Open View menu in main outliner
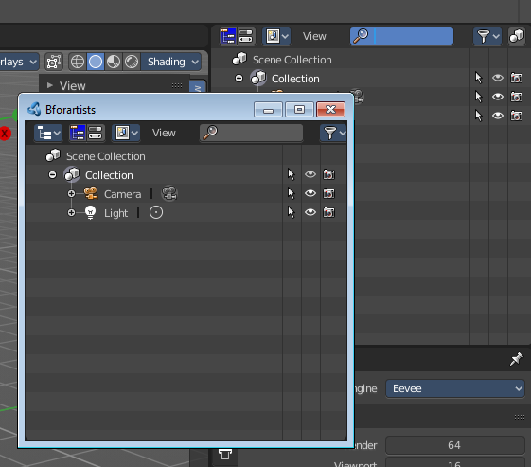Screen dimensions: 531x467 point(314,36)
